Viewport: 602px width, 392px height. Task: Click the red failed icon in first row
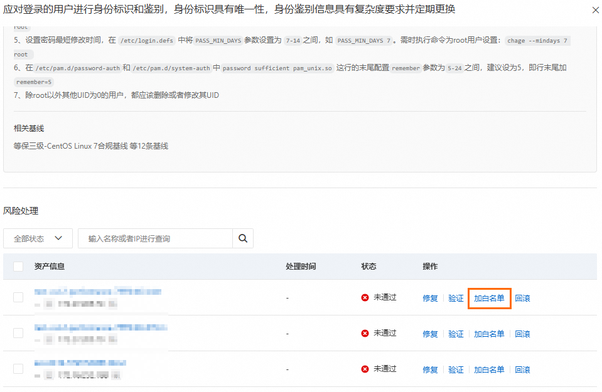coord(365,298)
